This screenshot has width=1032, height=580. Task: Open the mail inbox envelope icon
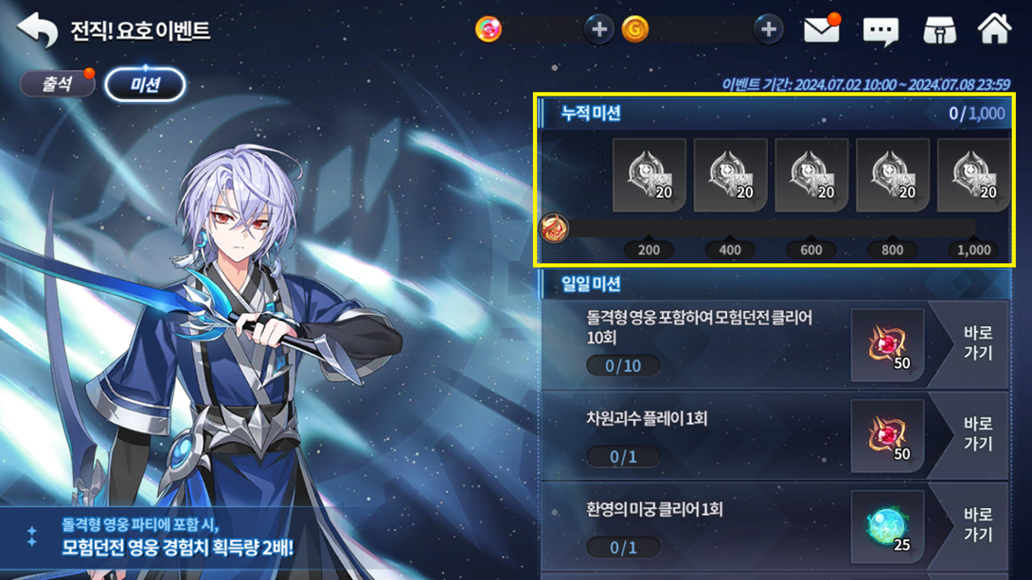(822, 29)
